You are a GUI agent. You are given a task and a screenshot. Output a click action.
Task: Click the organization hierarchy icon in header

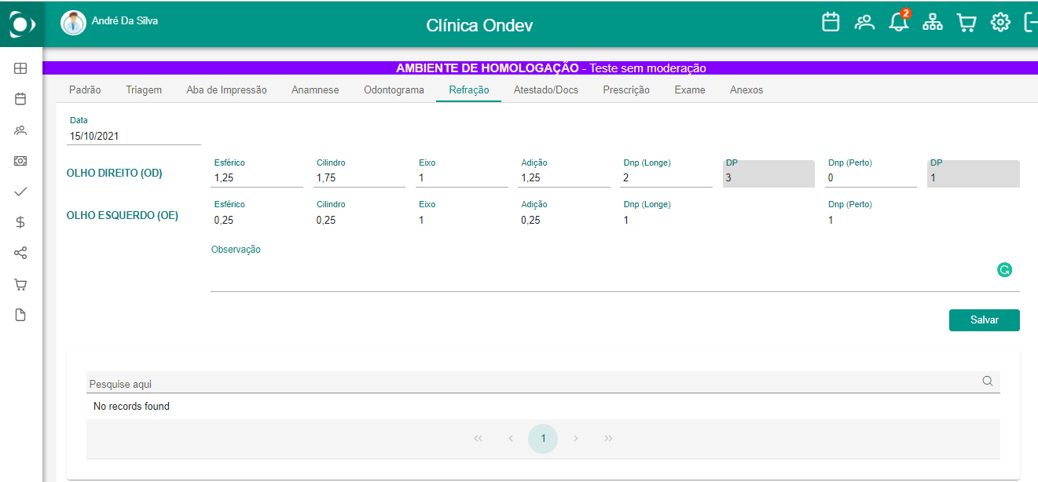point(932,22)
